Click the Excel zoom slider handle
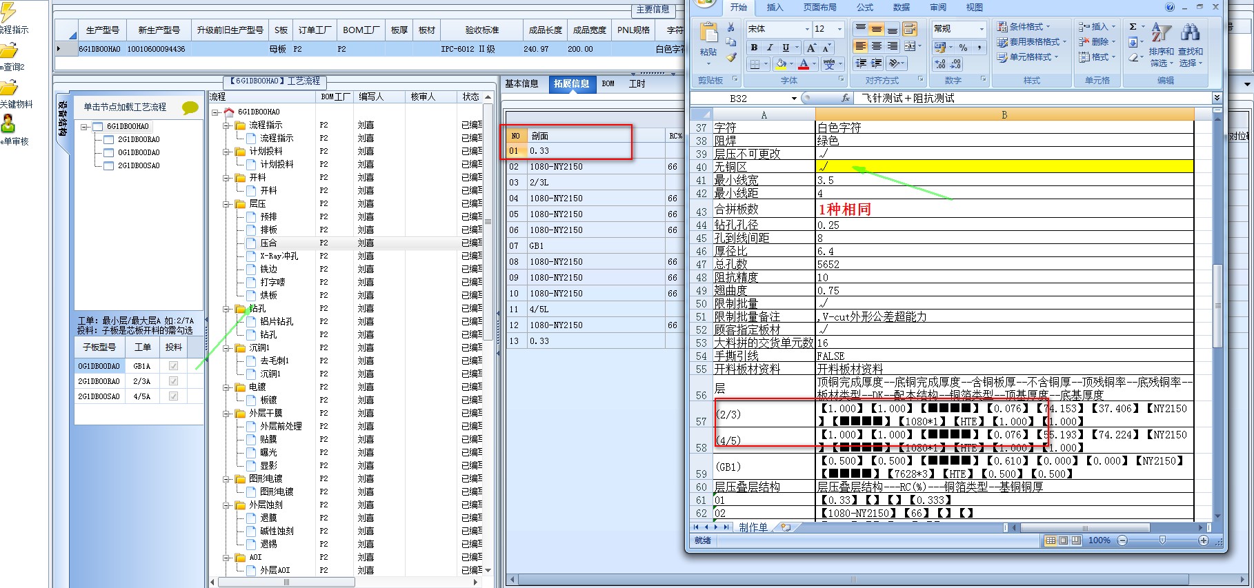 pos(1163,540)
